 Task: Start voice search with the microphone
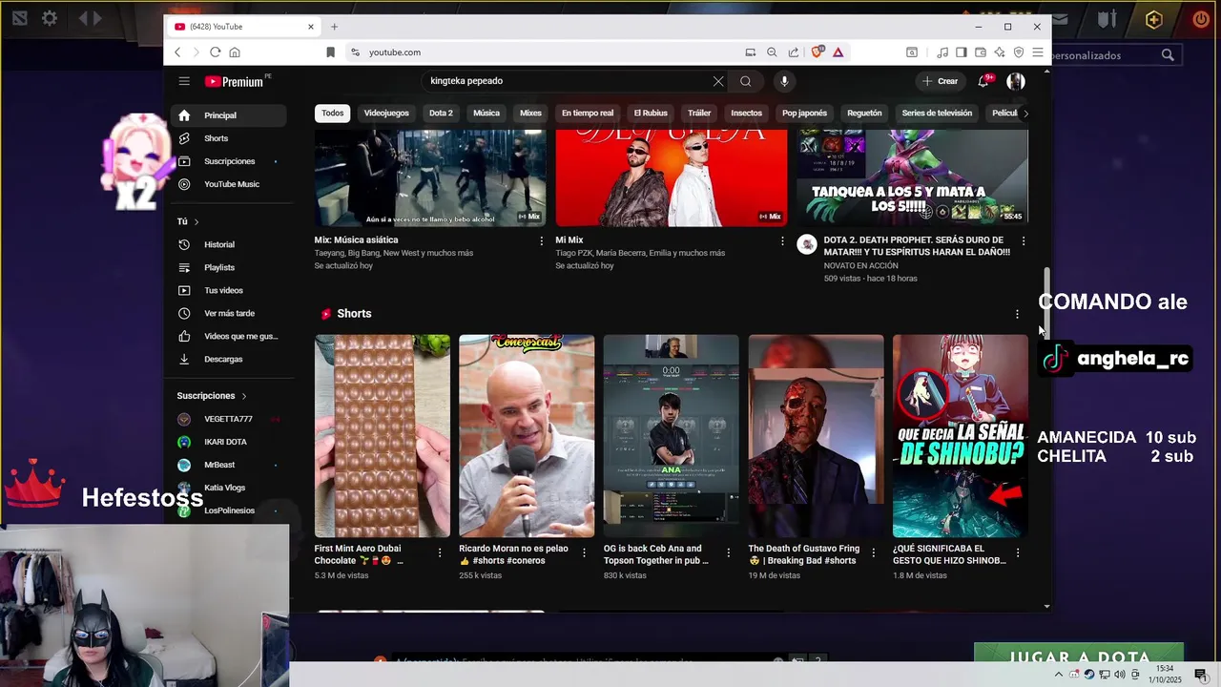(x=784, y=81)
